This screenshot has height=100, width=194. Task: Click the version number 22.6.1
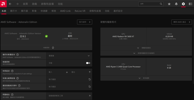(23, 36)
